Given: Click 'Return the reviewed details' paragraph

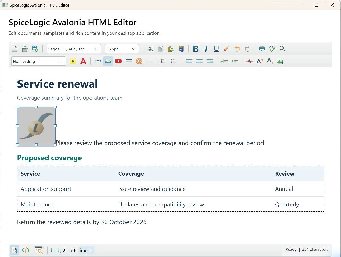Looking at the screenshot, I should click(x=83, y=222).
